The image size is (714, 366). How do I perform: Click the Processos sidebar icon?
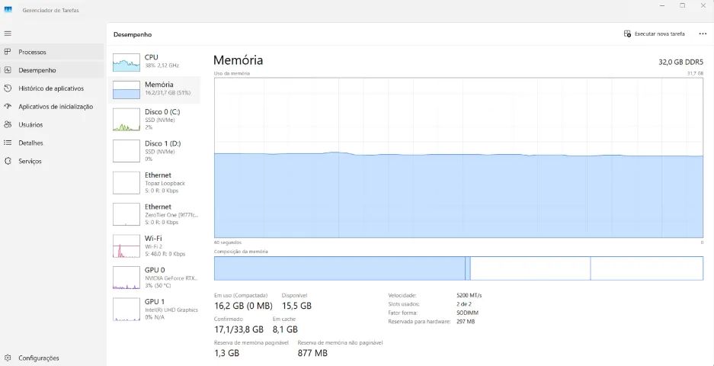coord(8,52)
